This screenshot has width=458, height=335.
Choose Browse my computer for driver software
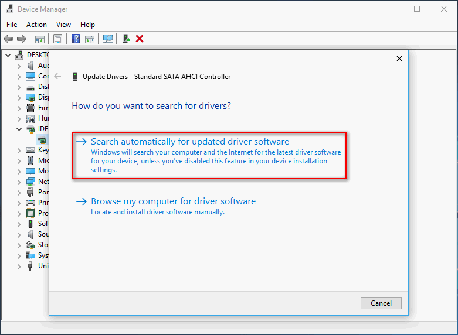tap(173, 201)
